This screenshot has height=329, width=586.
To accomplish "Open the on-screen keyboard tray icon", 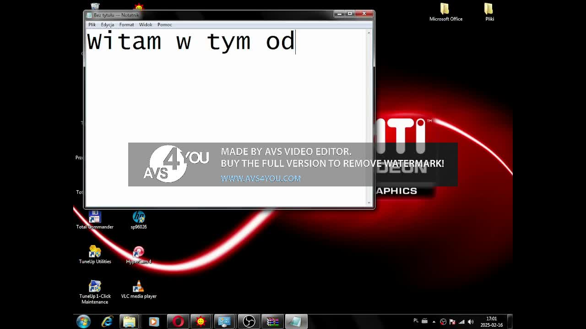I will (424, 321).
